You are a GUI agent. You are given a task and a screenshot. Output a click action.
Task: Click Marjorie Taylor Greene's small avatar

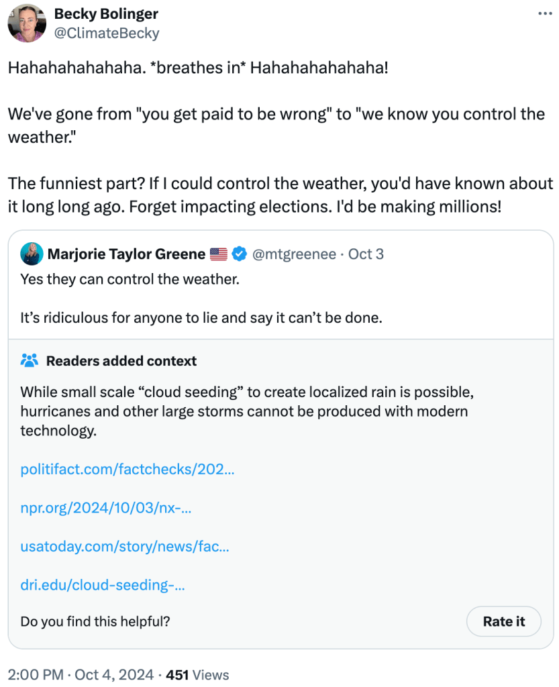point(31,254)
